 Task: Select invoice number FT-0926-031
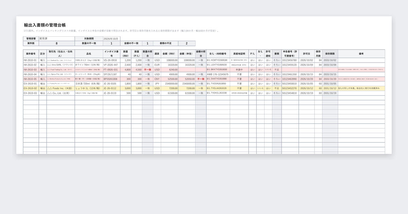[x=112, y=70]
